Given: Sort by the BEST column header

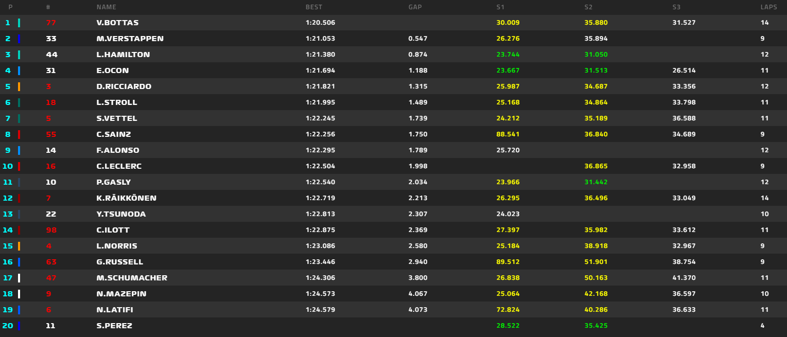Looking at the screenshot, I should click(x=314, y=7).
